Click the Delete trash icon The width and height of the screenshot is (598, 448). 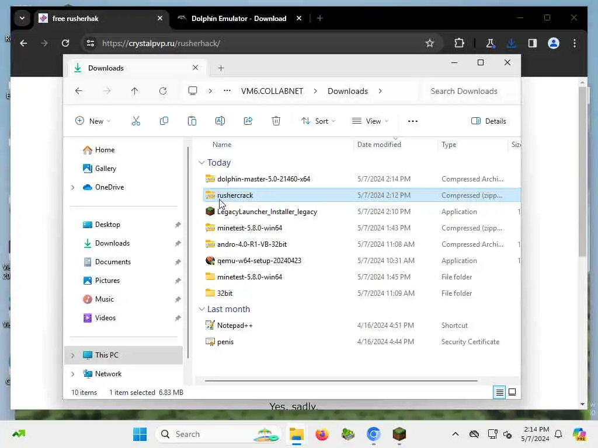pos(276,121)
